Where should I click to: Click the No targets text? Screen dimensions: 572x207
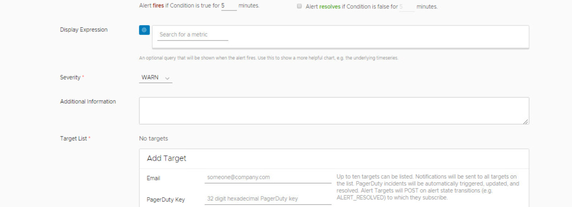point(153,138)
